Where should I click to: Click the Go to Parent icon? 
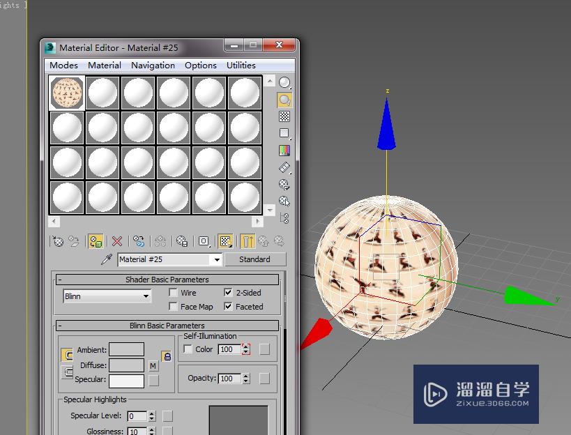264,241
